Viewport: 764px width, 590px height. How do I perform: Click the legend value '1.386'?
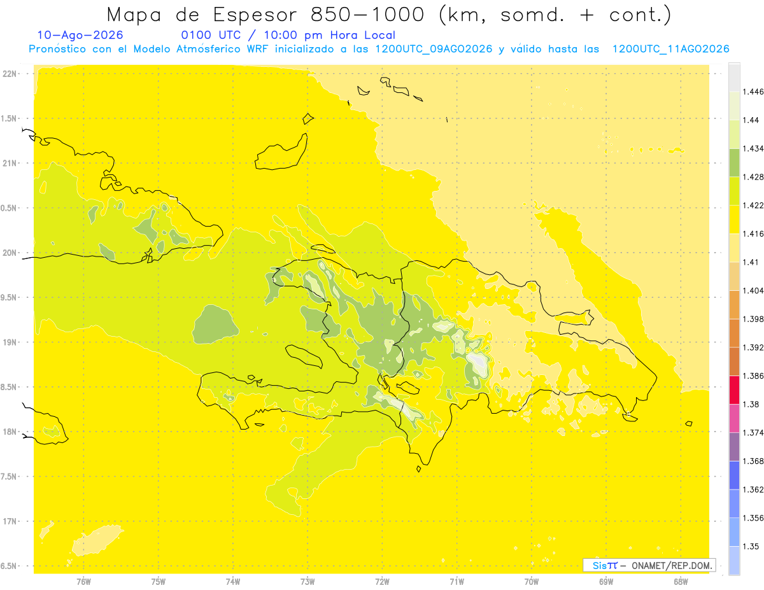coord(753,376)
